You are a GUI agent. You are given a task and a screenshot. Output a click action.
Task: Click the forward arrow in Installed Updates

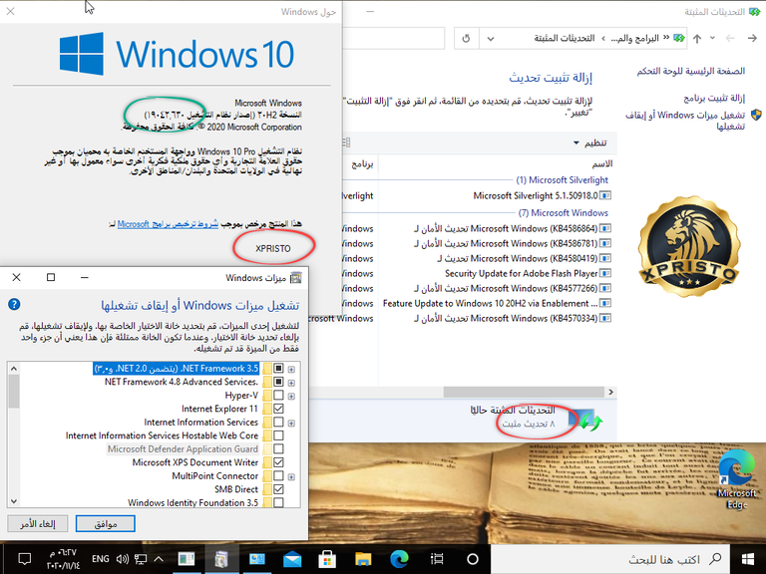pos(730,38)
